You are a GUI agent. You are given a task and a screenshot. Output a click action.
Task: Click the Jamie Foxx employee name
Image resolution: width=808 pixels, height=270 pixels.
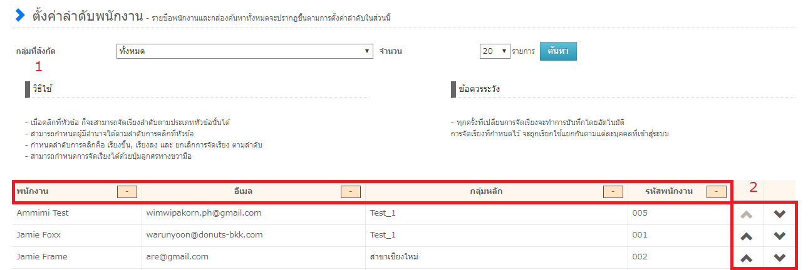point(43,235)
